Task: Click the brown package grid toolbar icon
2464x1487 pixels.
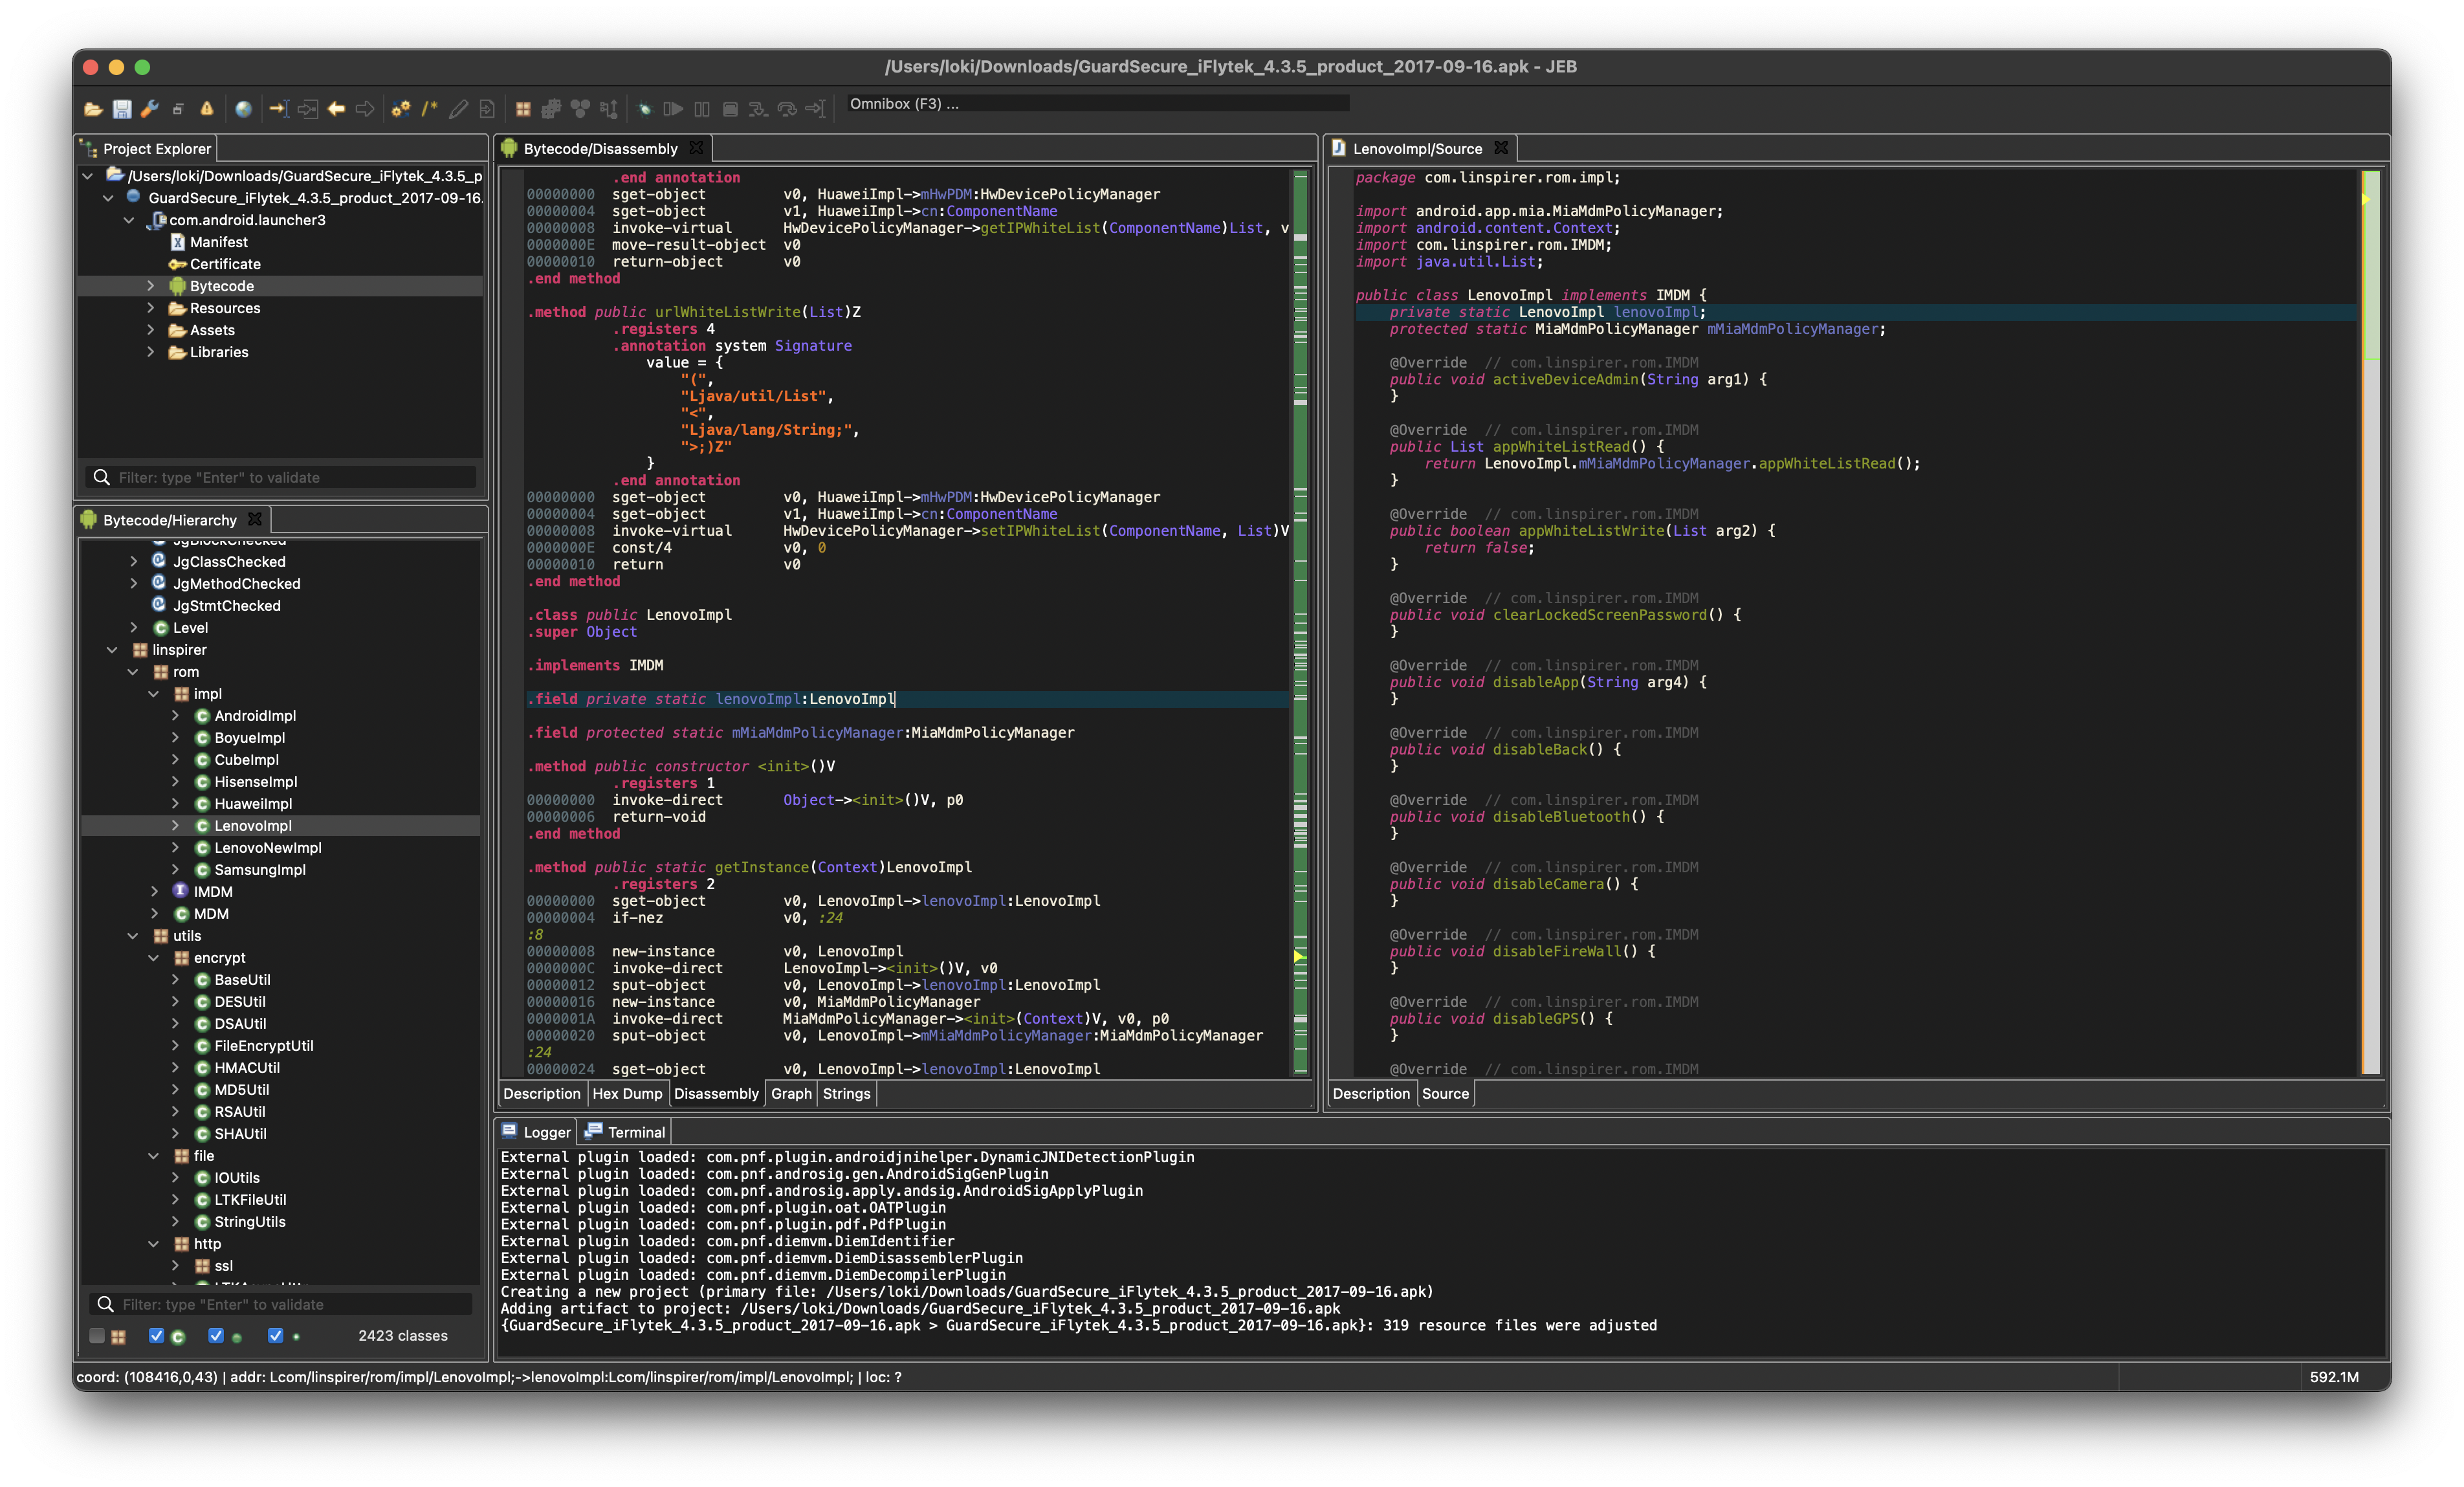Action: coord(523,109)
